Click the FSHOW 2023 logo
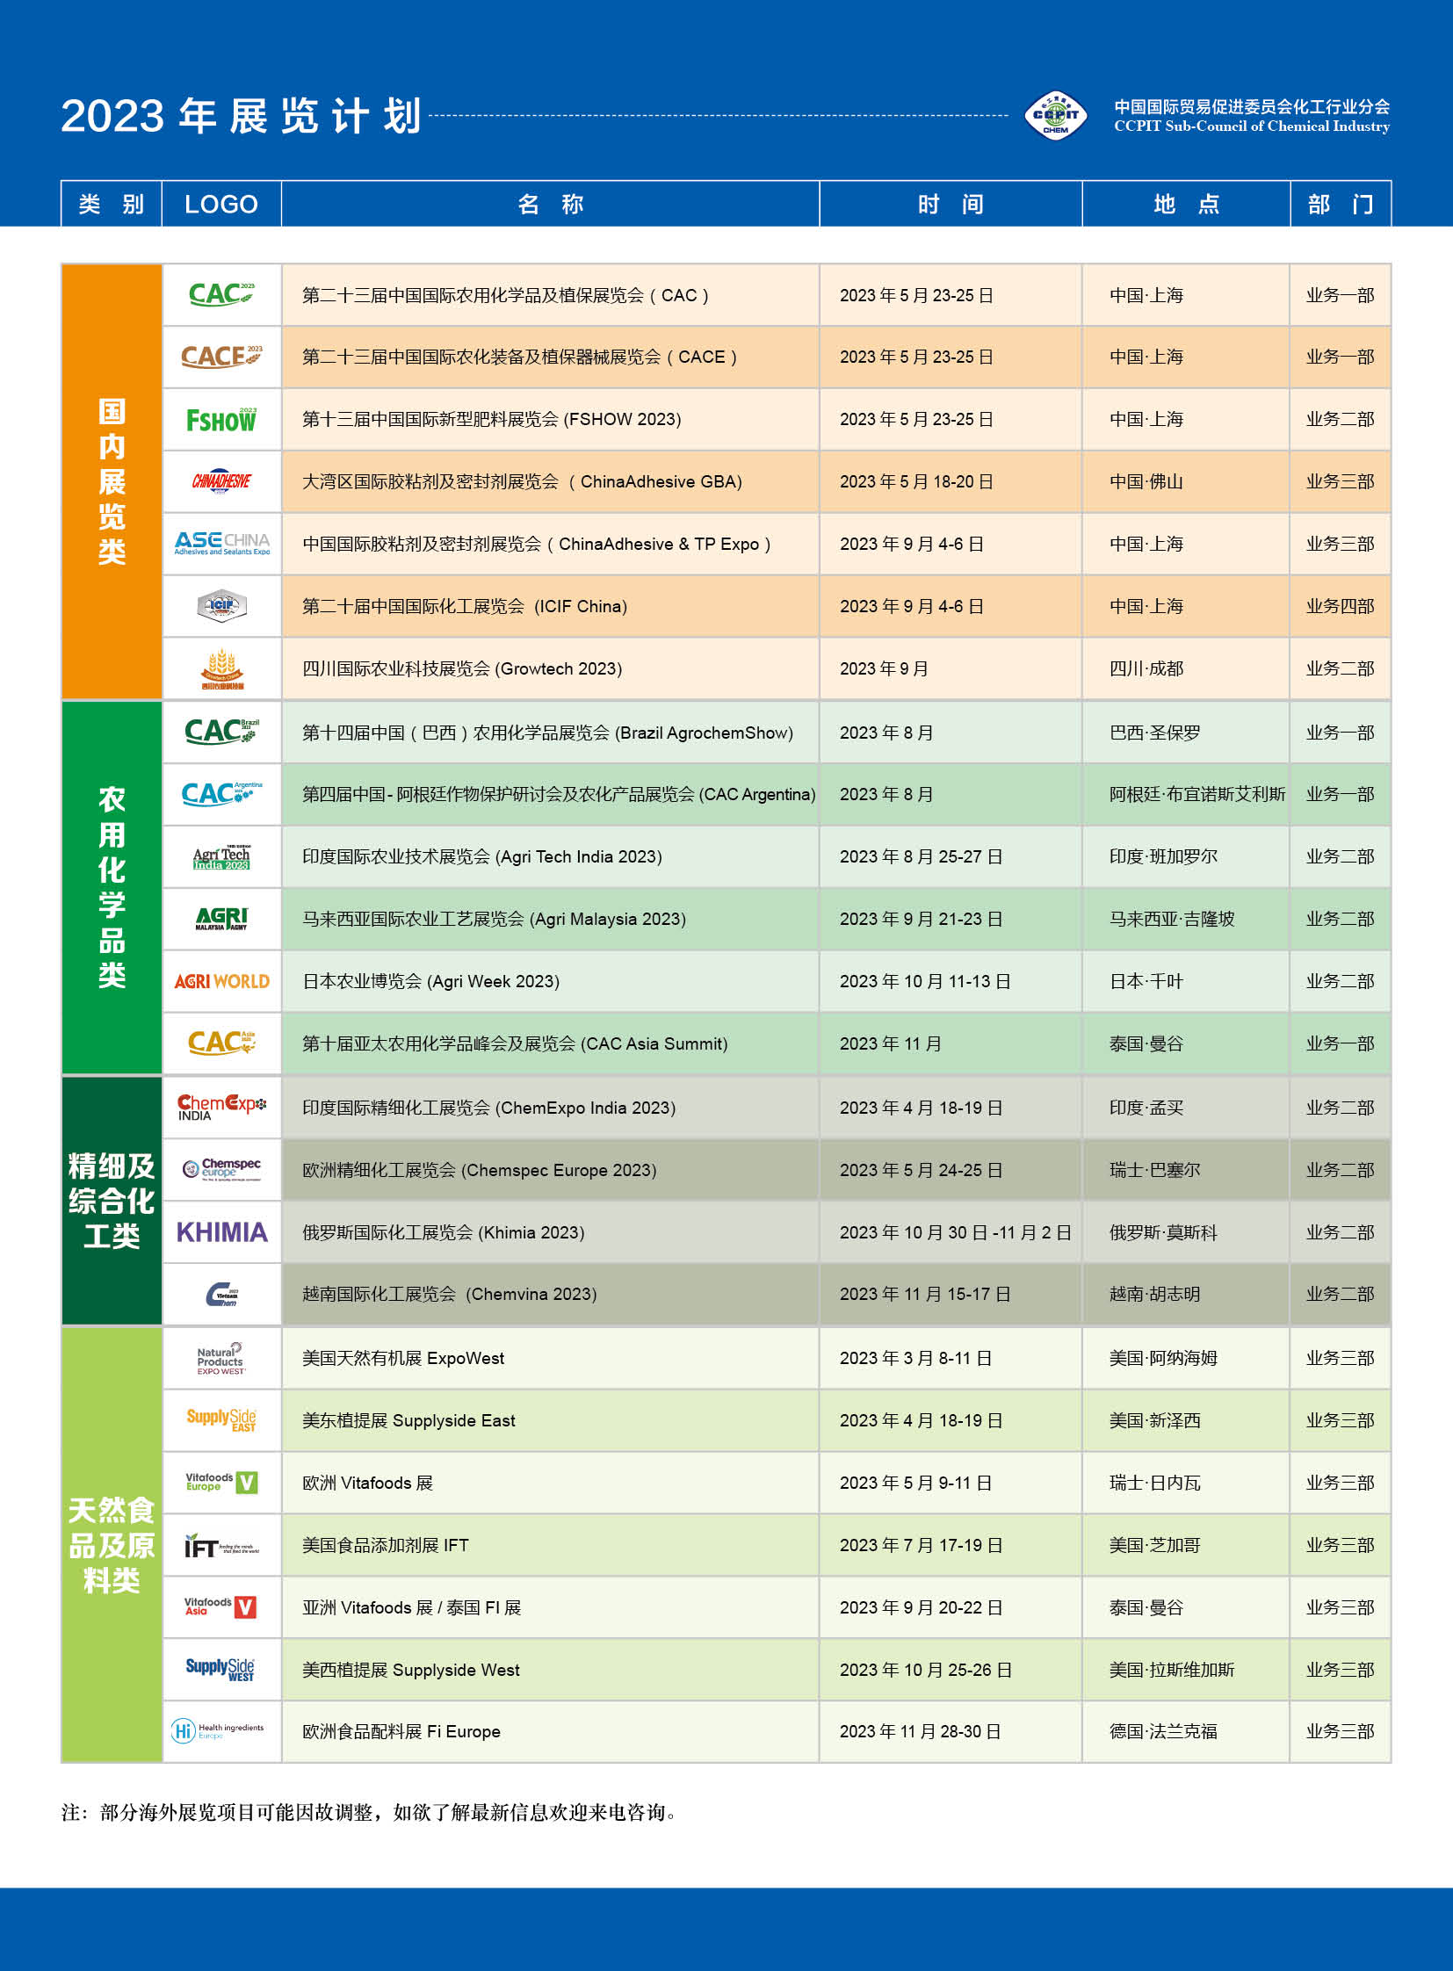The height and width of the screenshot is (1971, 1453). 221,420
